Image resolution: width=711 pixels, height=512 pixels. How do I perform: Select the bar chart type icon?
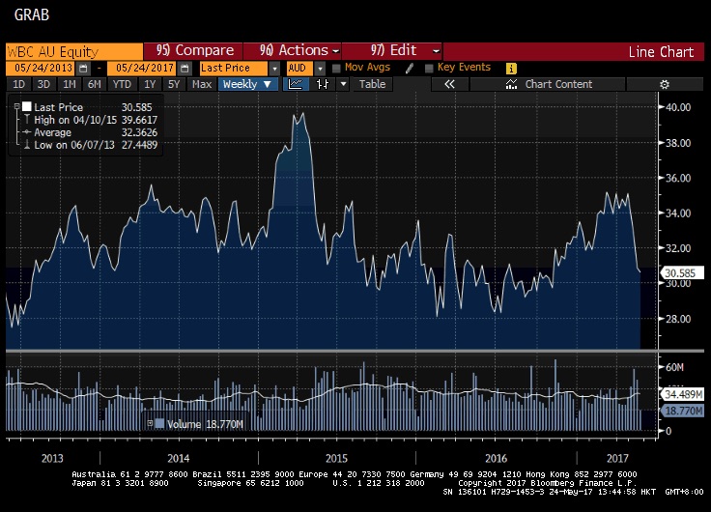pos(324,84)
